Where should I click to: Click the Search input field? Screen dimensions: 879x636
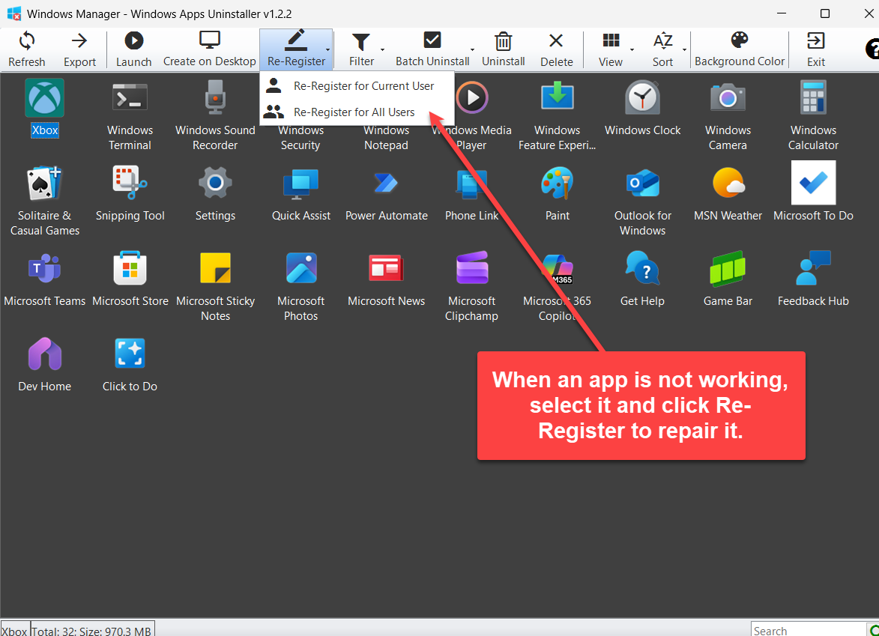[x=809, y=630]
